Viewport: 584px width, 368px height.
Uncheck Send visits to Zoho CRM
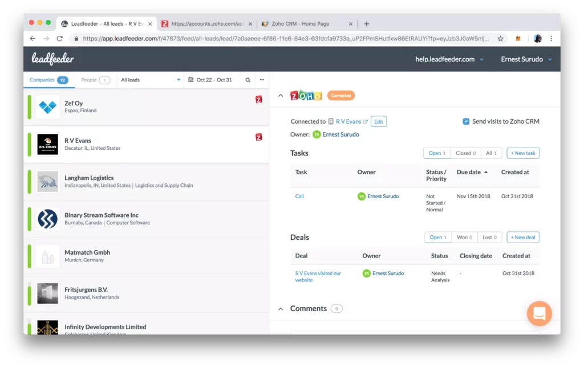point(466,121)
